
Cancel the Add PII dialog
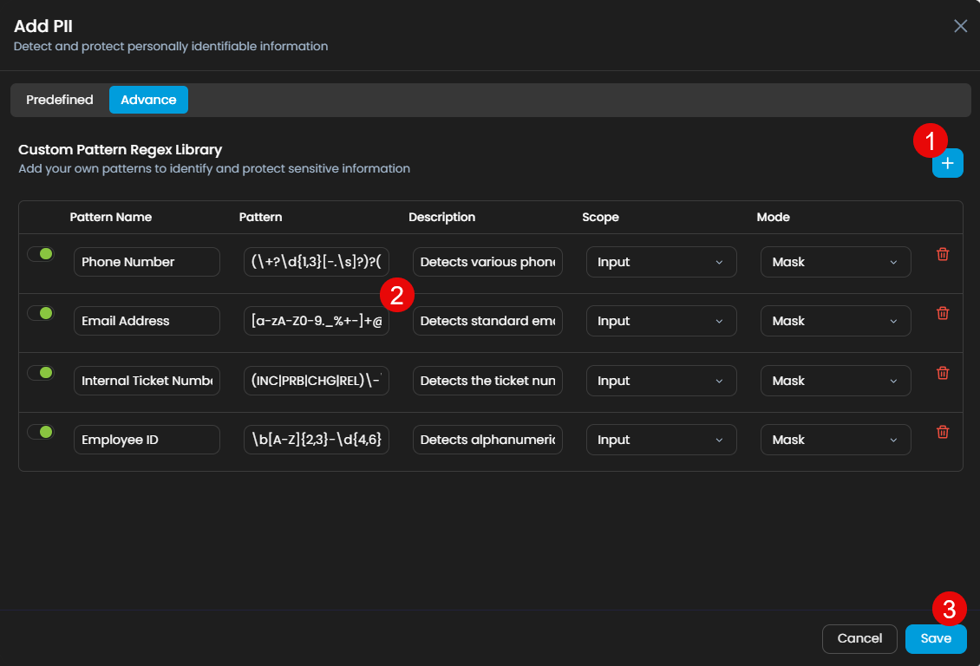(859, 639)
